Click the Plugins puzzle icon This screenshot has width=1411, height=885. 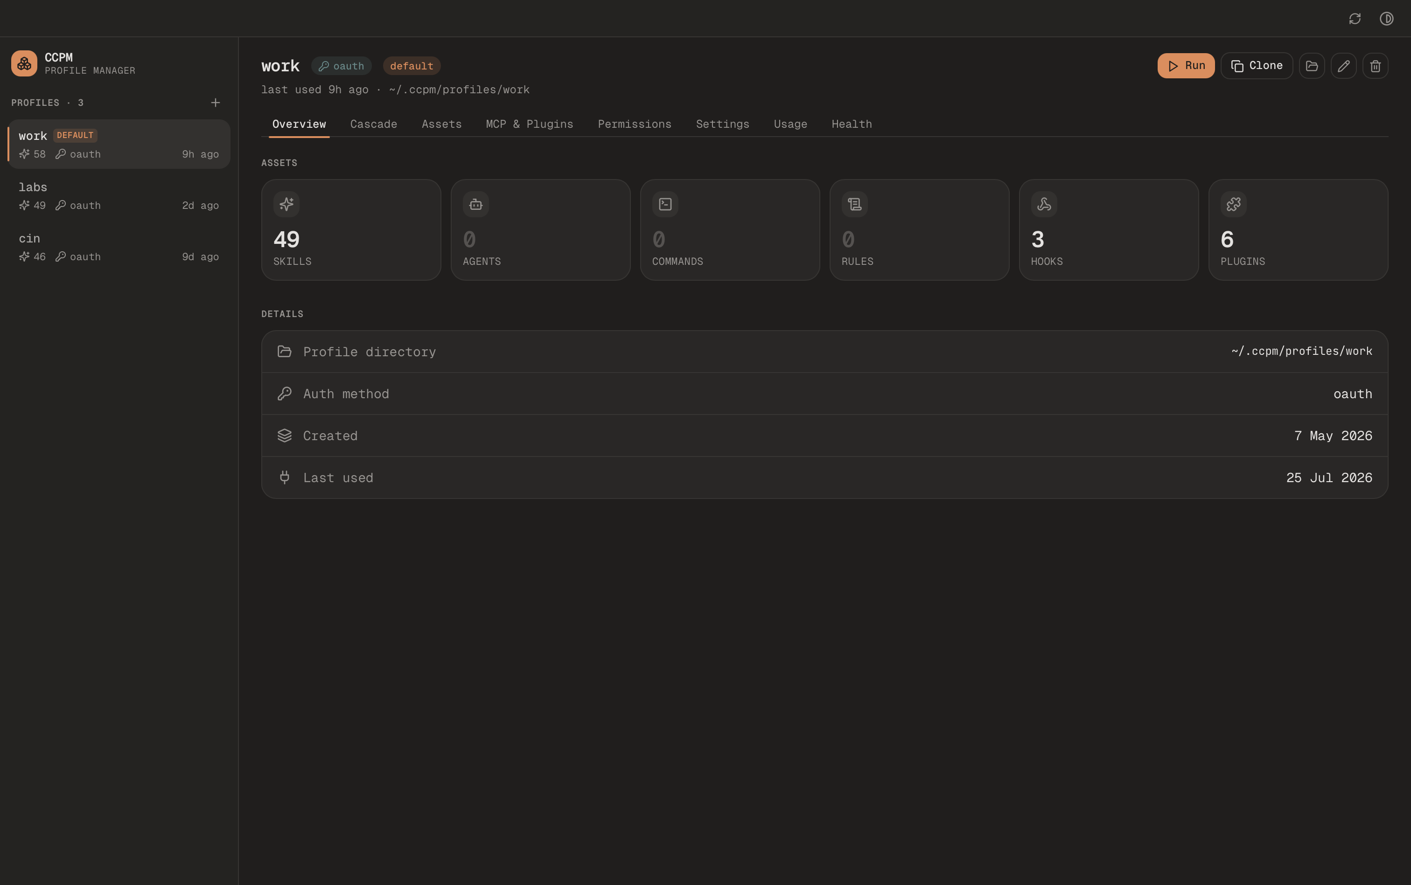(x=1234, y=204)
